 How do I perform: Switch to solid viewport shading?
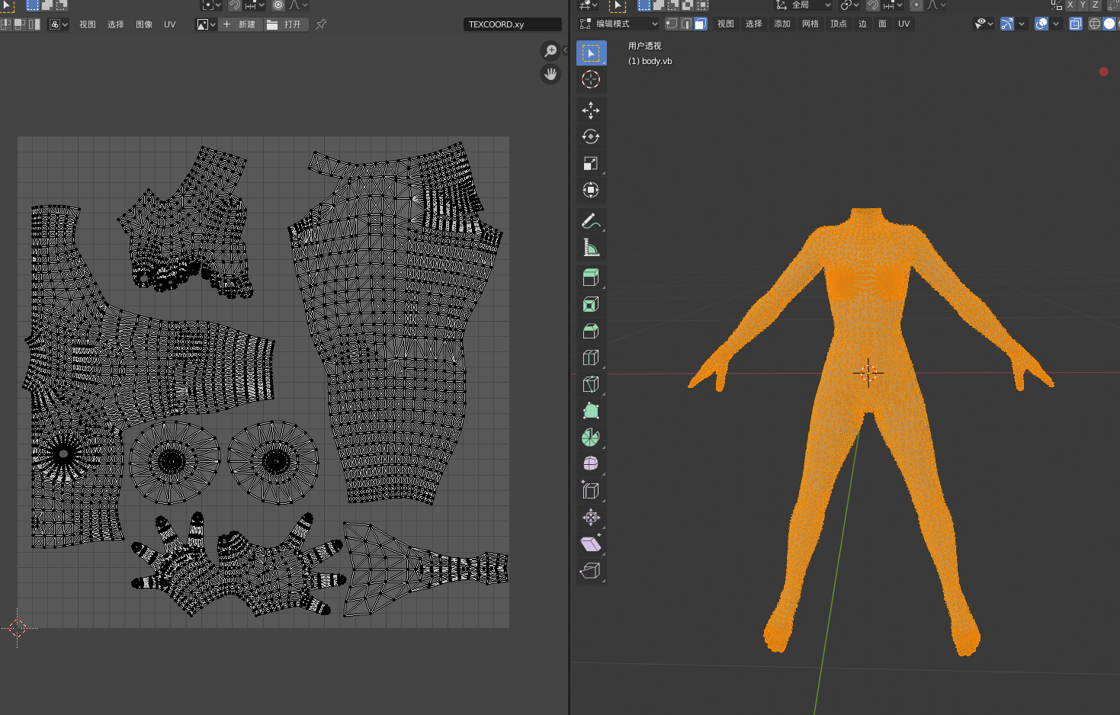(x=1109, y=24)
